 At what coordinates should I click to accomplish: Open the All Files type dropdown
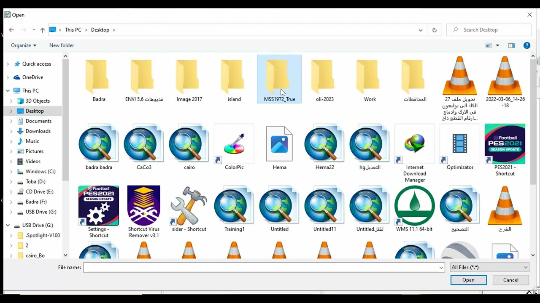point(489,267)
